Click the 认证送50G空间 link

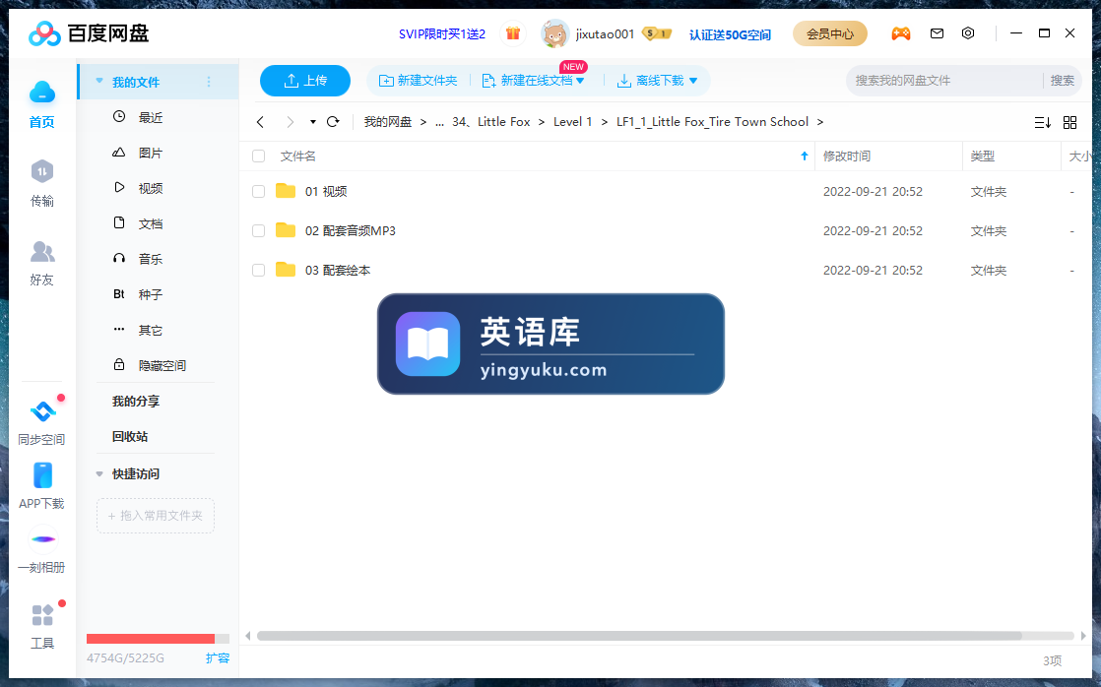point(730,34)
